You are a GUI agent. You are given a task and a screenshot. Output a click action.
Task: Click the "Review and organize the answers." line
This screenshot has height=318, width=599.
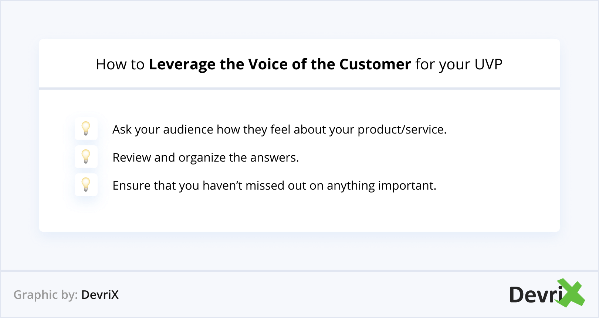[x=206, y=158]
